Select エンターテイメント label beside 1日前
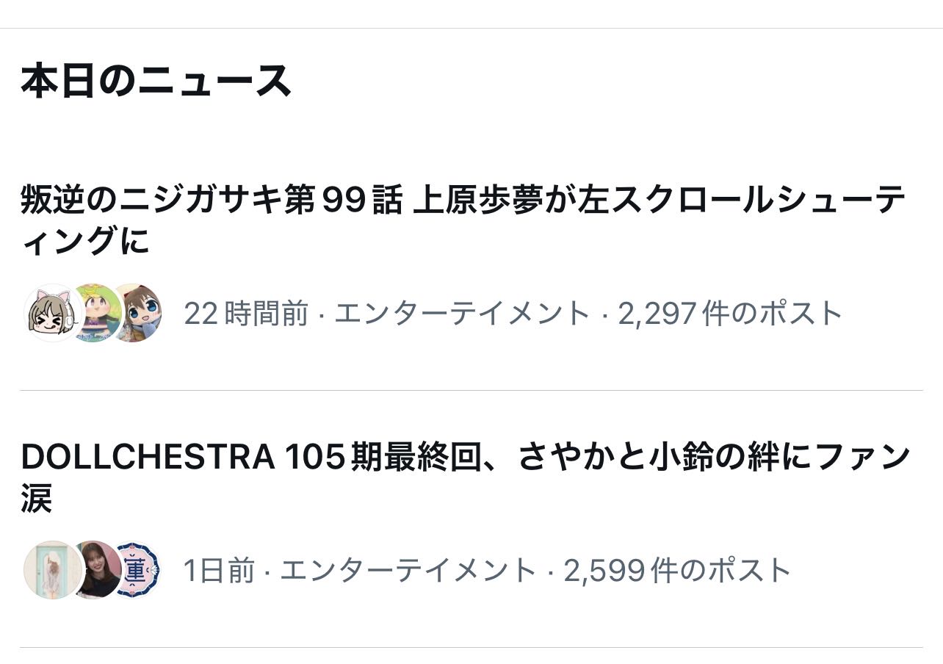943x664 pixels. (x=408, y=571)
